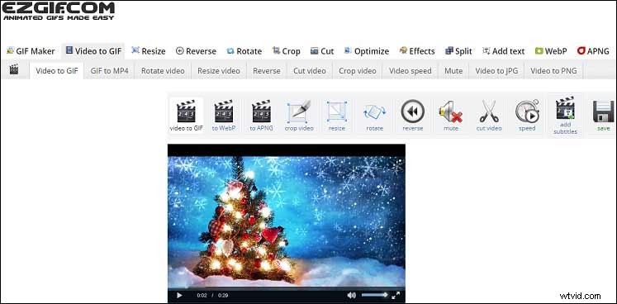Select the cut video scissors icon
Viewport: 617px width, 304px height.
(x=489, y=116)
